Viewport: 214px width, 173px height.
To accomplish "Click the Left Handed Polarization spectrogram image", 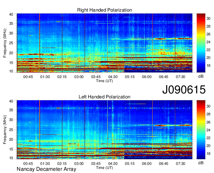I will tap(104, 130).
